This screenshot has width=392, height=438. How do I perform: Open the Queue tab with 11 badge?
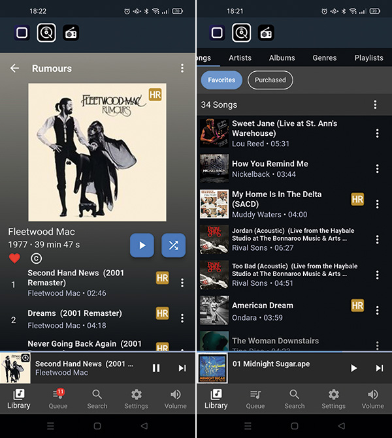pyautogui.click(x=58, y=399)
